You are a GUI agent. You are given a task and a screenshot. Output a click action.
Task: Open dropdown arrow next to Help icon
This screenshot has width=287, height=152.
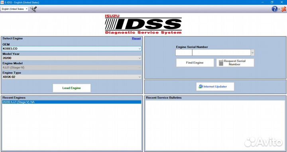tap(279, 9)
